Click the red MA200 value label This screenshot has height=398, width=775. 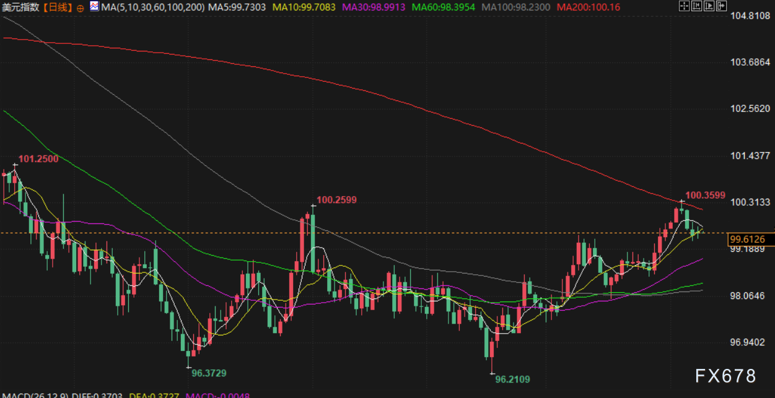(584, 7)
